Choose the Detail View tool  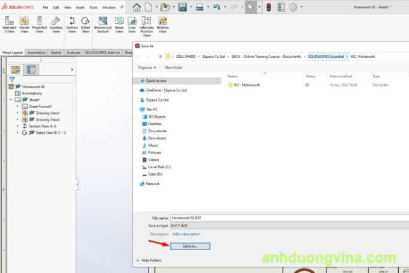coord(86,25)
